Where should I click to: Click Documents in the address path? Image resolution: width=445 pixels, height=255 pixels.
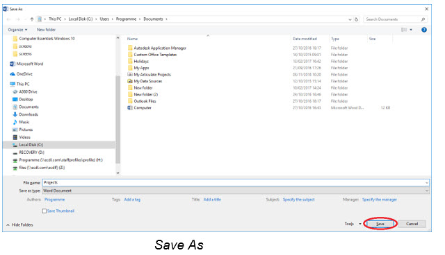tap(153, 19)
